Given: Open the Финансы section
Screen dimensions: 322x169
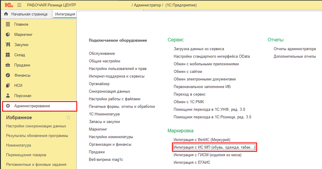Looking at the screenshot, I should tap(22, 75).
